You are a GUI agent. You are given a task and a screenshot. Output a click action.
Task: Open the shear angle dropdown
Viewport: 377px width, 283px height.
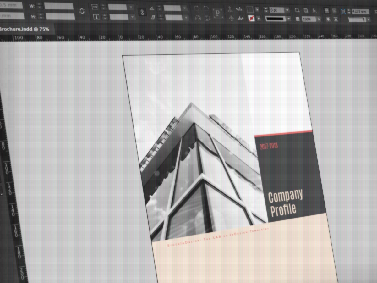(185, 18)
